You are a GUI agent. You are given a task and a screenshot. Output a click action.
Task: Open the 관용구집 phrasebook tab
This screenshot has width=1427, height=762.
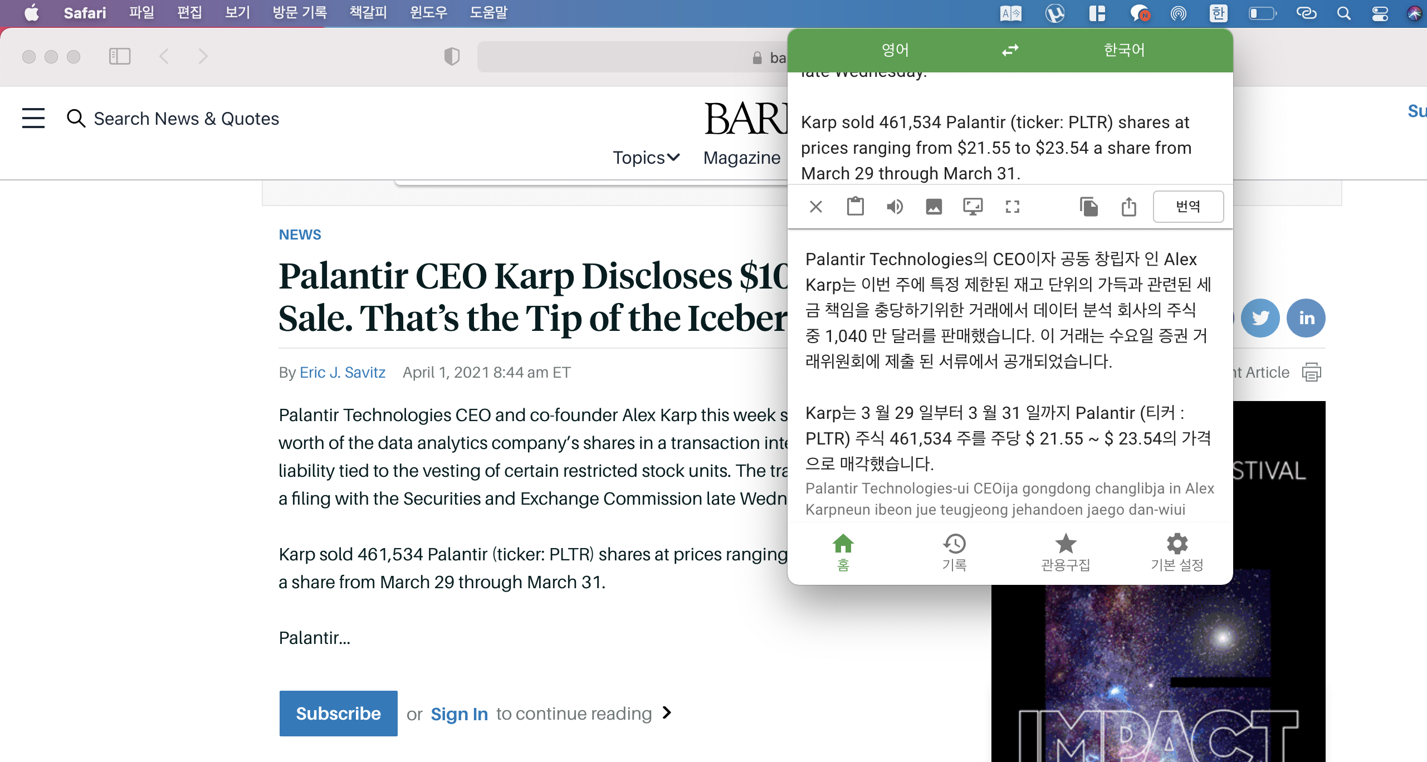(x=1066, y=551)
